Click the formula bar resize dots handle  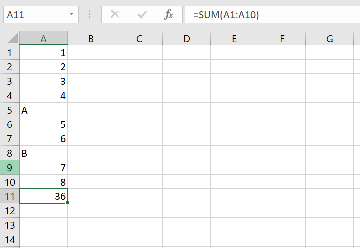(x=90, y=14)
